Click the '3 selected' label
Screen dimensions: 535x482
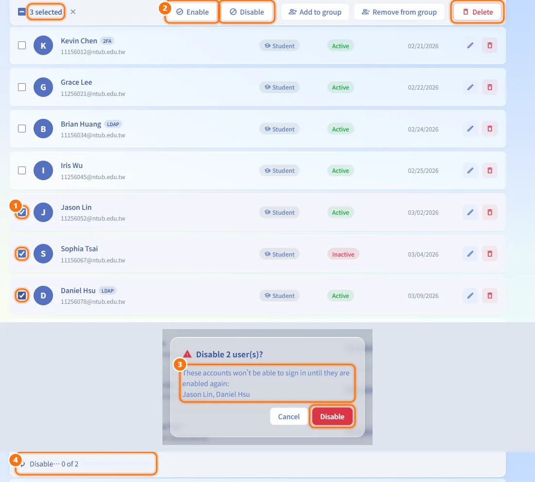click(46, 12)
